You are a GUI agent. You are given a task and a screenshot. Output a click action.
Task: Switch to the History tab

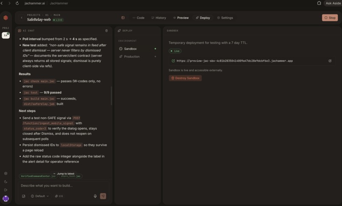click(159, 18)
